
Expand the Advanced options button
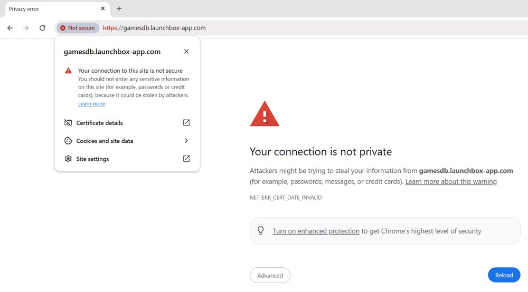(x=270, y=275)
